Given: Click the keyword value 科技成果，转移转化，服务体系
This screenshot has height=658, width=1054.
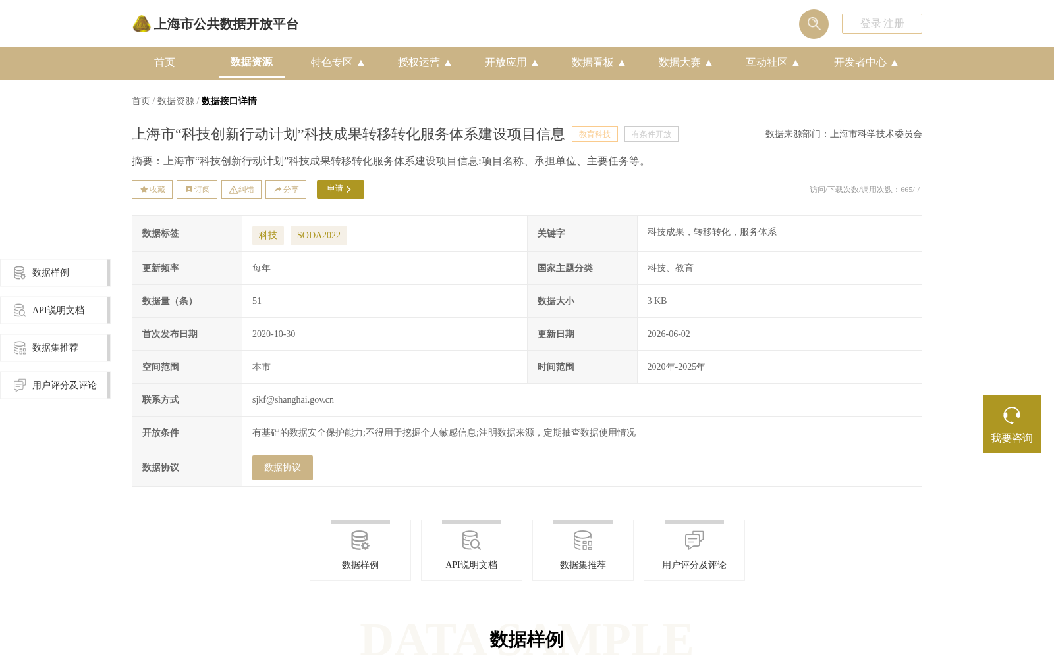Looking at the screenshot, I should coord(712,232).
